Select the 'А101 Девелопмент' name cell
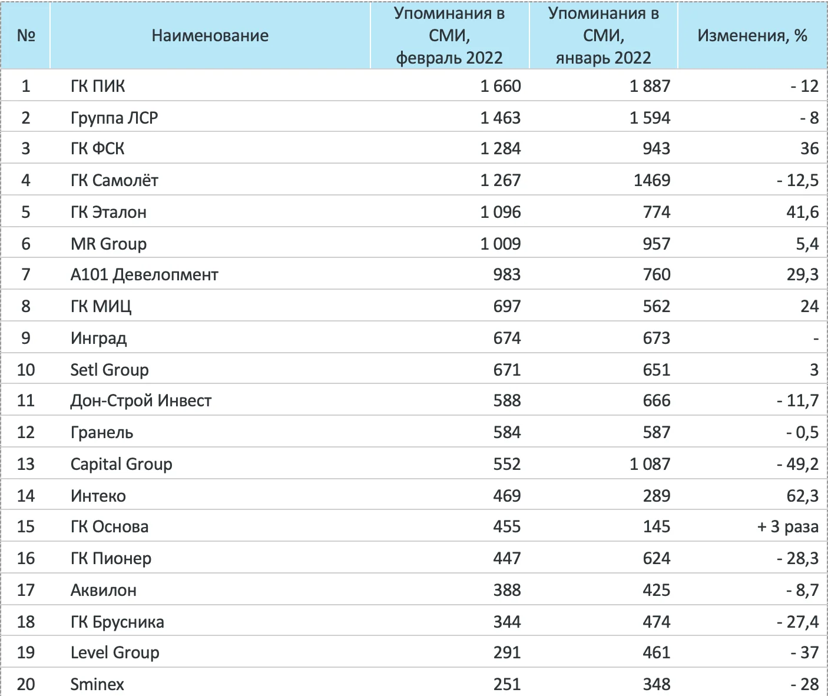828x696 pixels. tap(144, 274)
